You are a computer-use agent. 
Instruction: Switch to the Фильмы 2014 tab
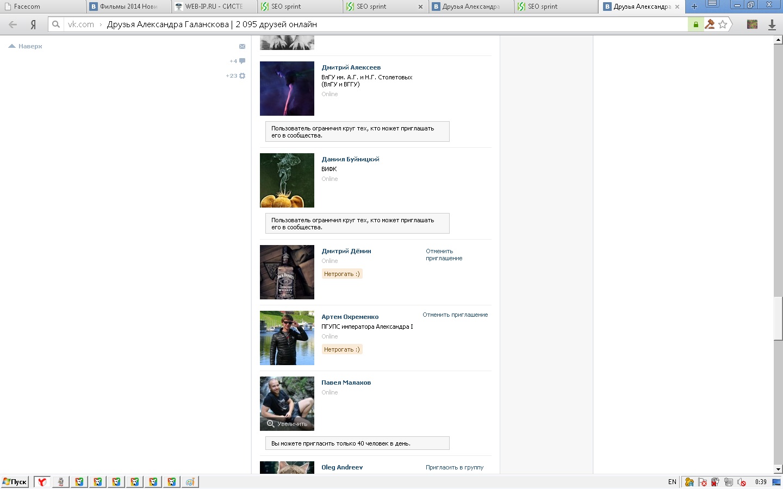(129, 7)
